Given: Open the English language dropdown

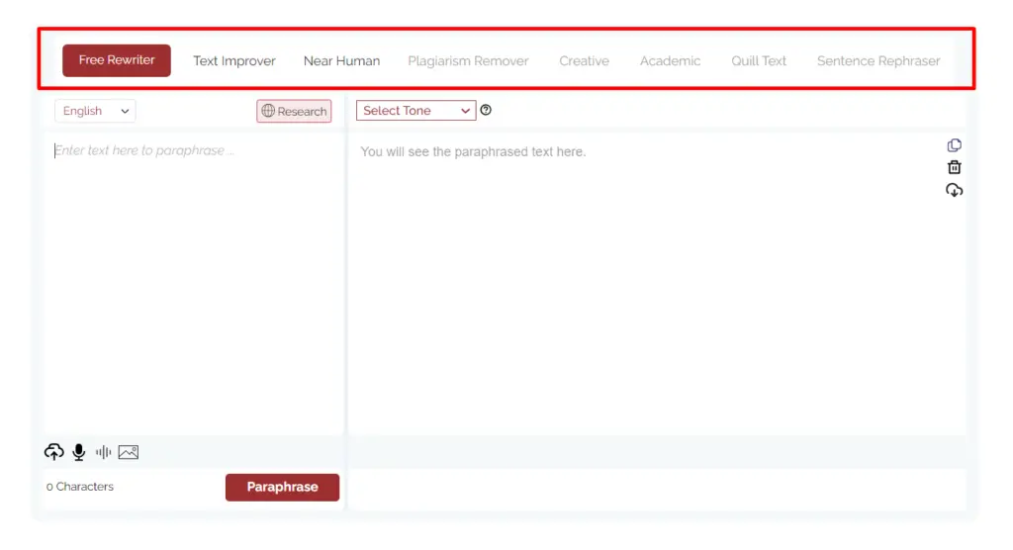Looking at the screenshot, I should point(95,111).
